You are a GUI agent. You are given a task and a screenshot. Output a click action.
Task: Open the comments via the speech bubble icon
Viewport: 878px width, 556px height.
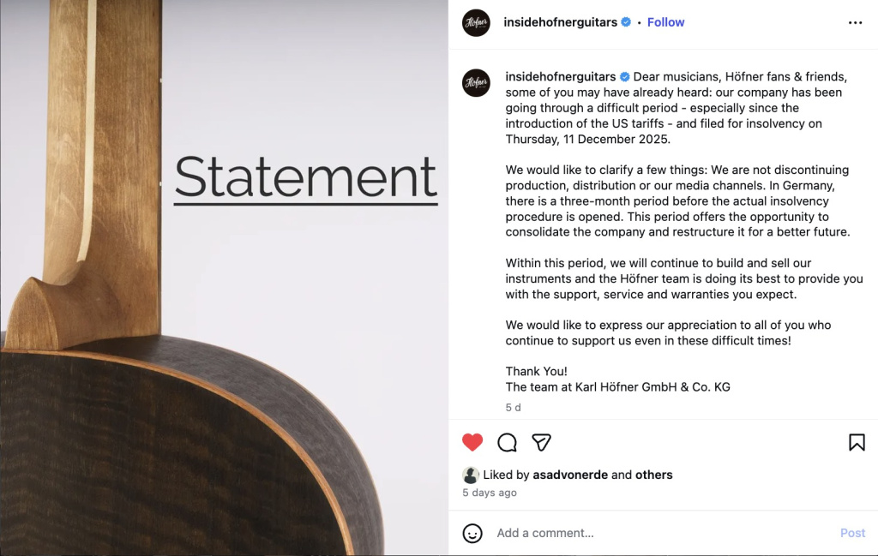[x=507, y=443]
